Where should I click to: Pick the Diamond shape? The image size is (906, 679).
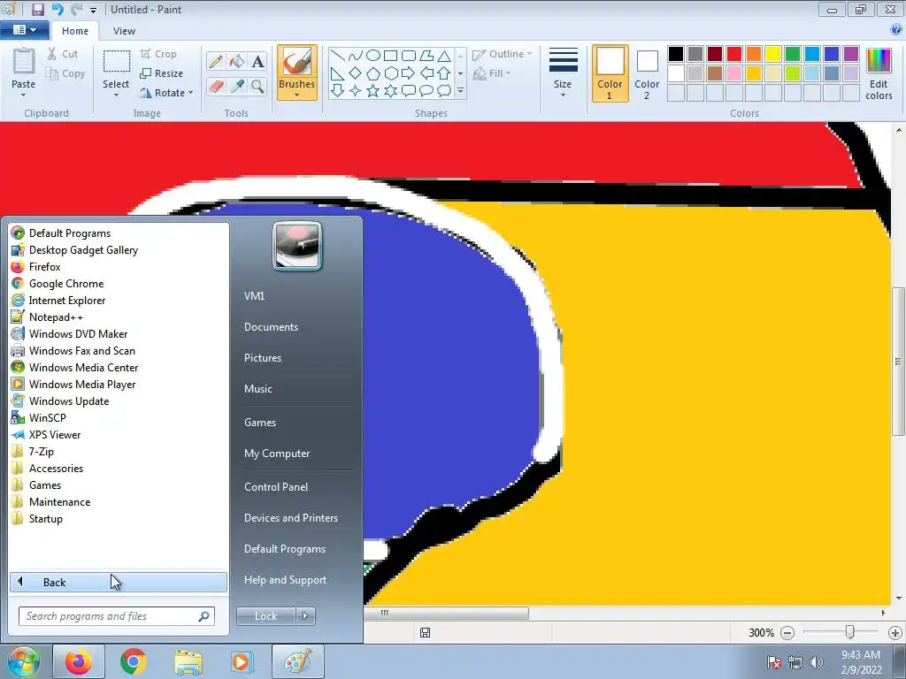click(356, 73)
